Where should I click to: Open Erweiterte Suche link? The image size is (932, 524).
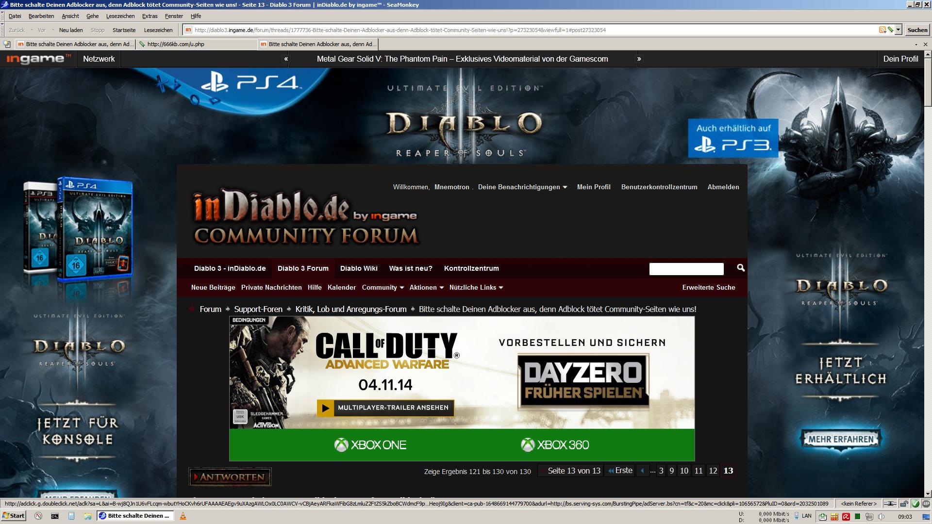(709, 287)
